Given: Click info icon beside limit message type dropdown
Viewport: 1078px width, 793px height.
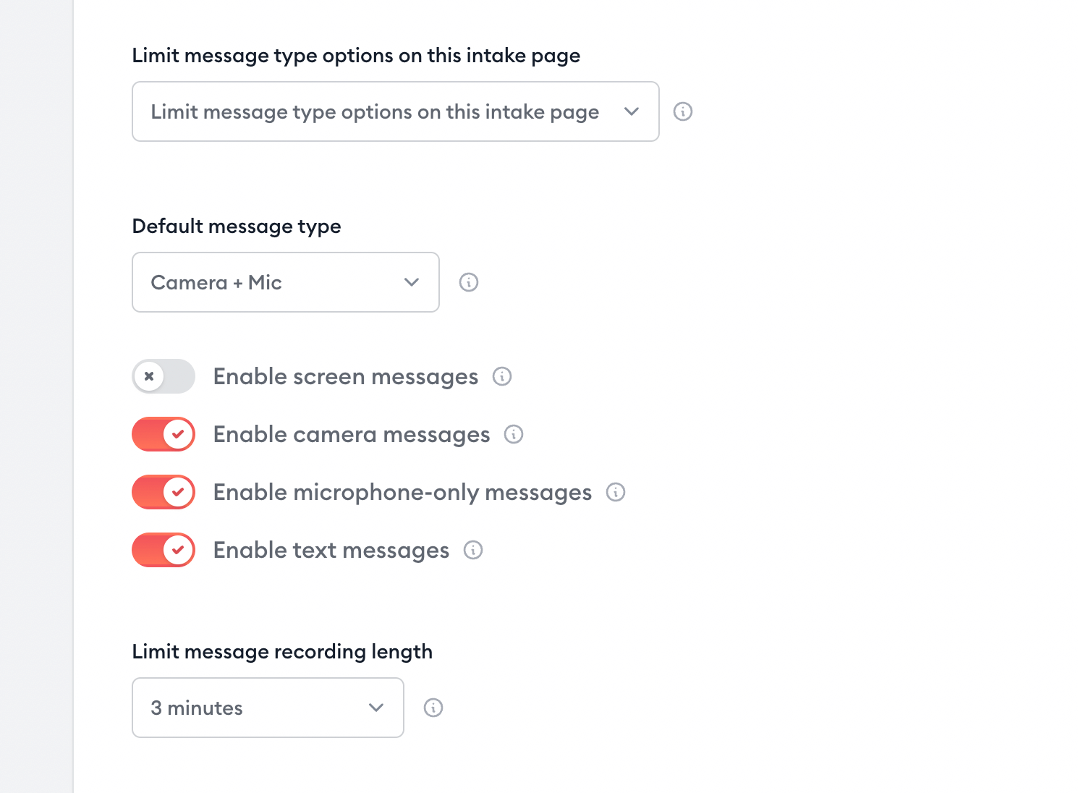Looking at the screenshot, I should click(x=682, y=111).
